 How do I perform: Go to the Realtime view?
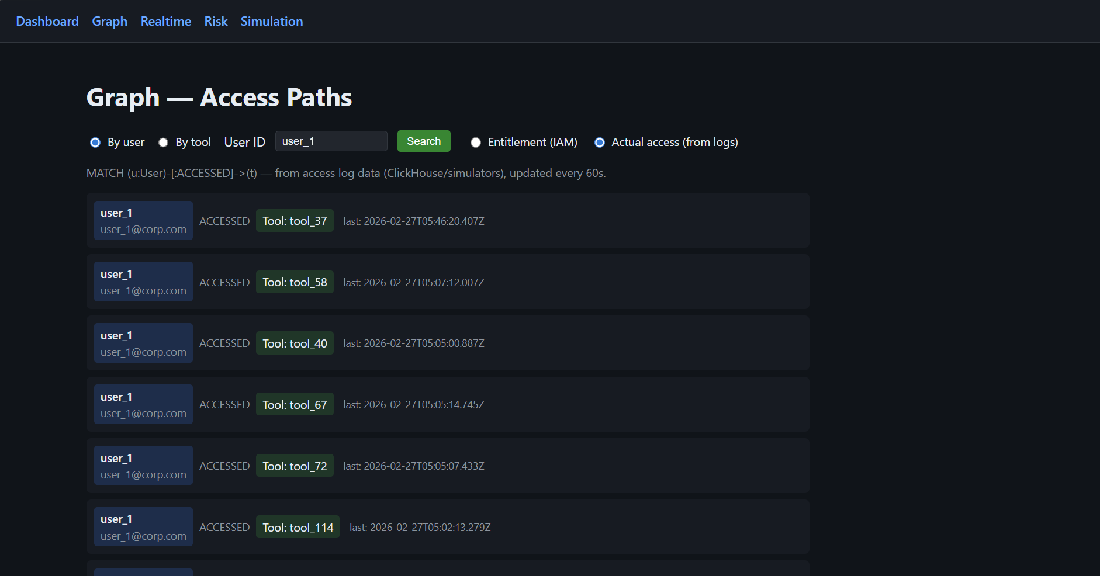click(165, 21)
